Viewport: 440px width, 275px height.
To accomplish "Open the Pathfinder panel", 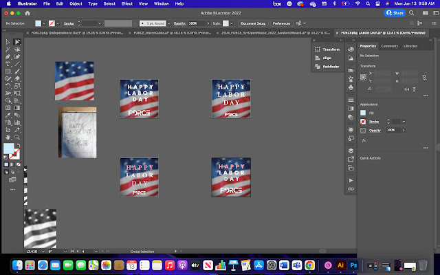I will tap(327, 67).
